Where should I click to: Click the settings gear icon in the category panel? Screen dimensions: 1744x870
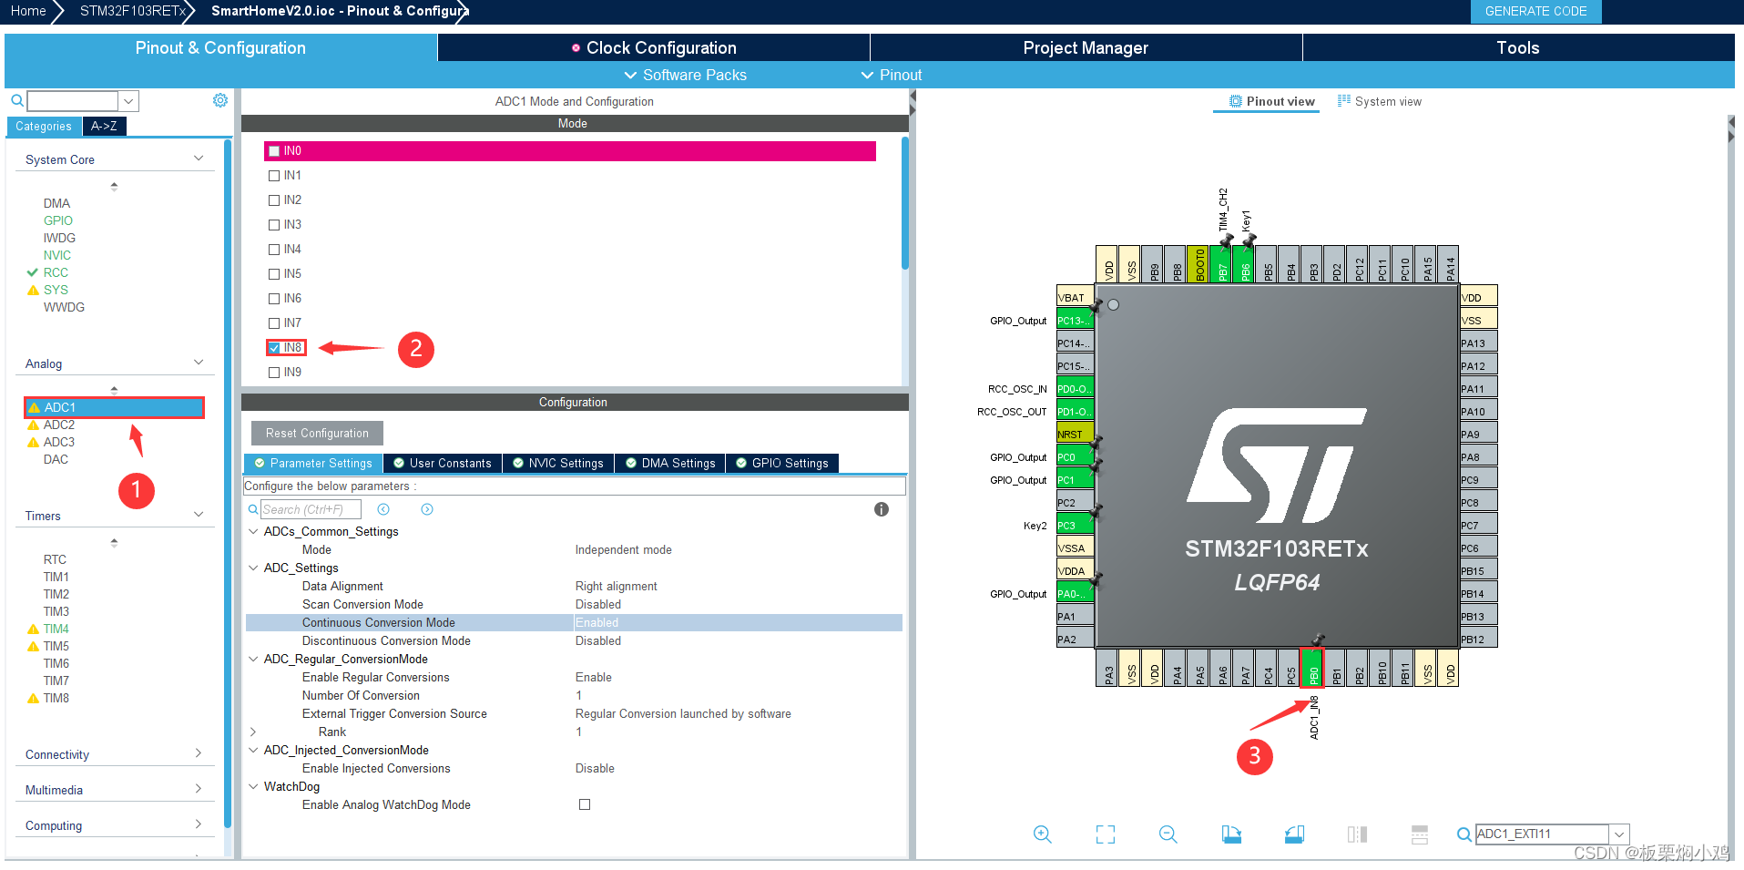220,100
